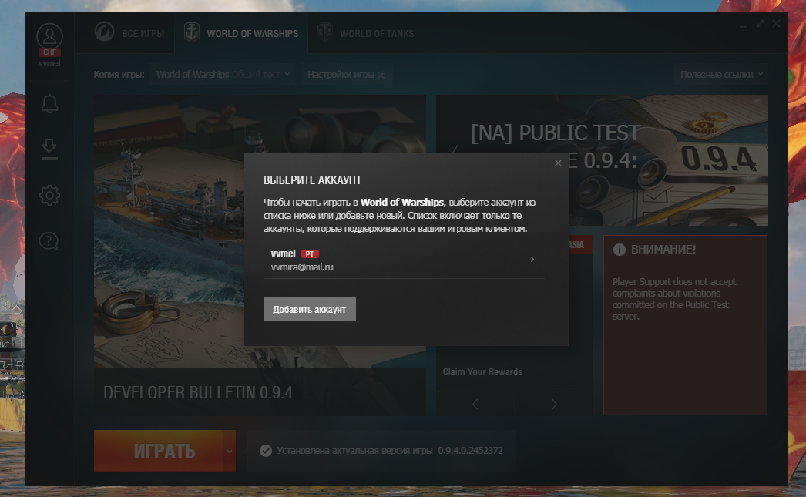Image resolution: width=806 pixels, height=497 pixels.
Task: Go to next news slide arrow
Action: point(553,405)
